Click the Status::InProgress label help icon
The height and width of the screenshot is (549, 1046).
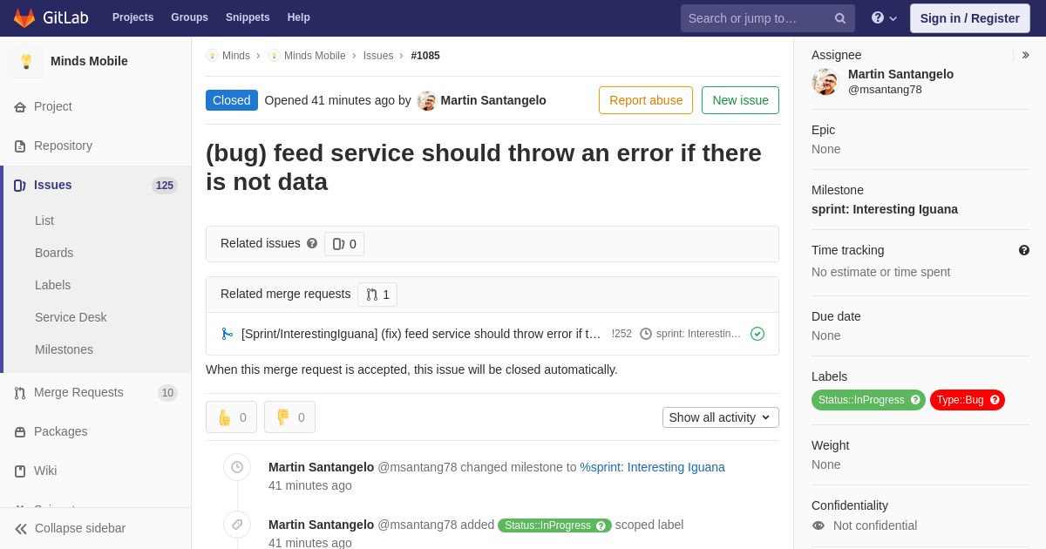click(915, 400)
